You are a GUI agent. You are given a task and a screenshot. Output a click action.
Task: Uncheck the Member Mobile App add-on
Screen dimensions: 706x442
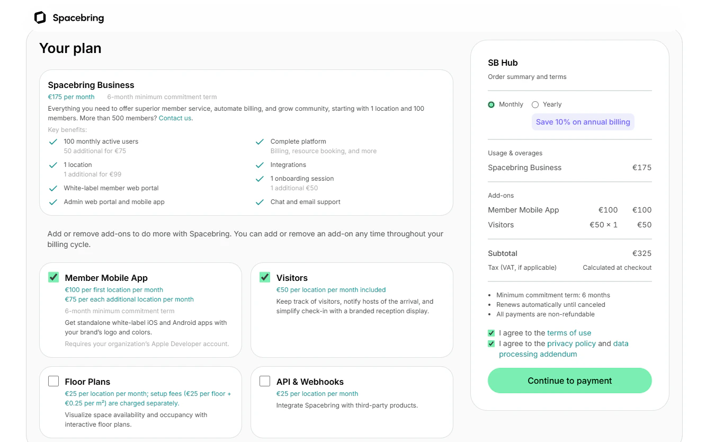[x=53, y=277]
